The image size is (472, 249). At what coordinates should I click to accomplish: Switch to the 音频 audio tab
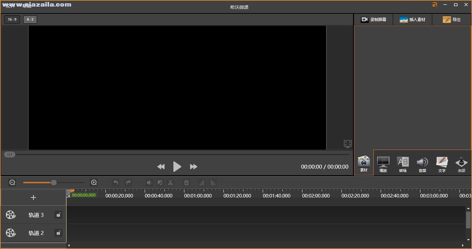pyautogui.click(x=422, y=164)
